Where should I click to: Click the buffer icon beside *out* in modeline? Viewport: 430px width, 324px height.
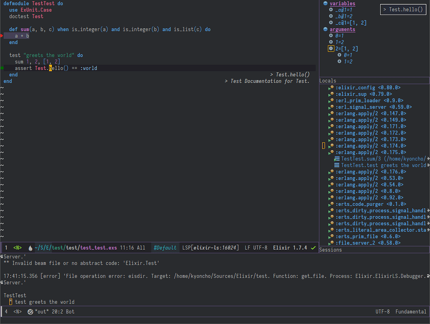point(29,312)
